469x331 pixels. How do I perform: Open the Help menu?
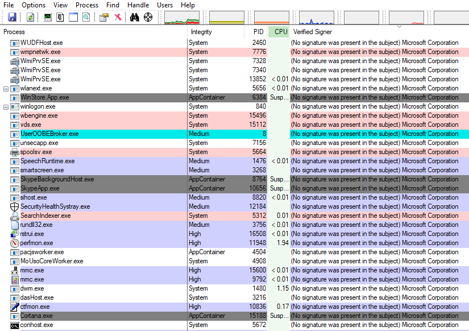[188, 5]
